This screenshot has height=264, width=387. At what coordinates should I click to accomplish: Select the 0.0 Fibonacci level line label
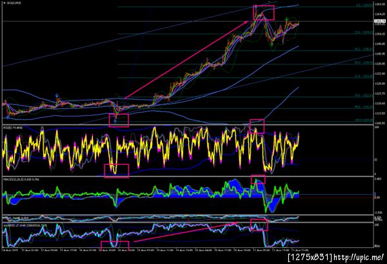(364, 5)
